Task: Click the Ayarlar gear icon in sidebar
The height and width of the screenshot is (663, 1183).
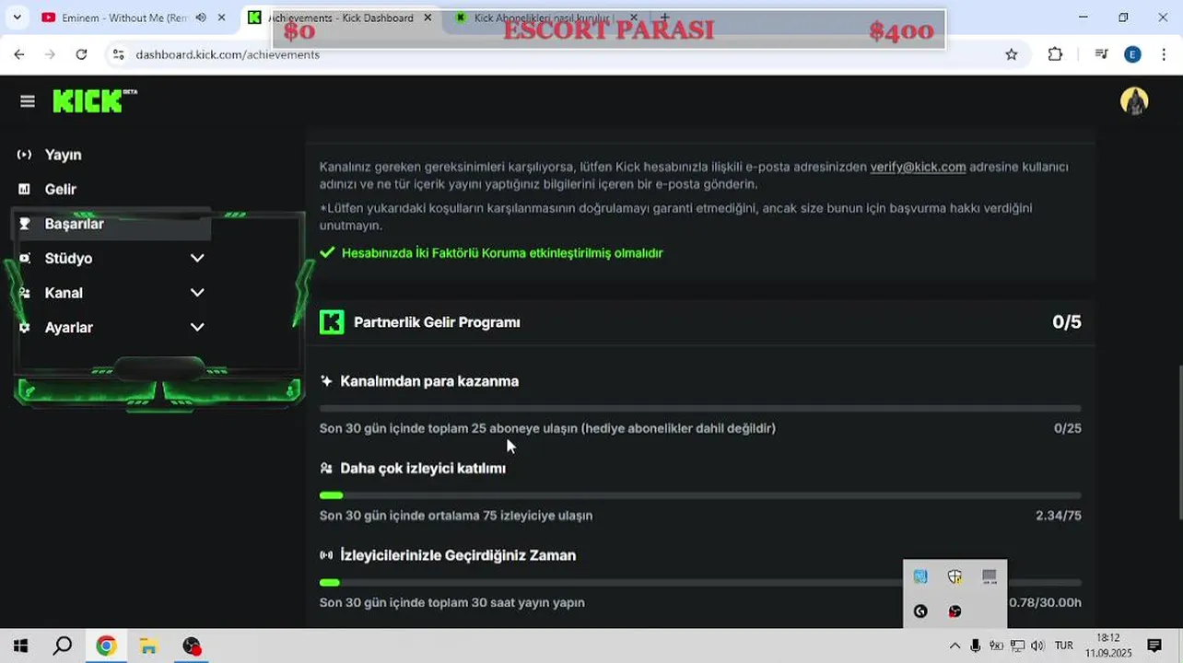Action: (x=25, y=327)
